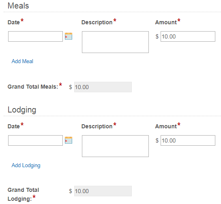Open the calendar picker for Meals date
Viewport: 221px width, 204px height.
coord(69,36)
